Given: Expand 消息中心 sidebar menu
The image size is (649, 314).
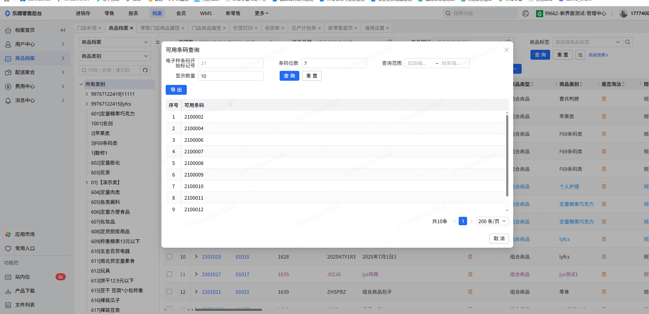Looking at the screenshot, I should click(x=35, y=100).
